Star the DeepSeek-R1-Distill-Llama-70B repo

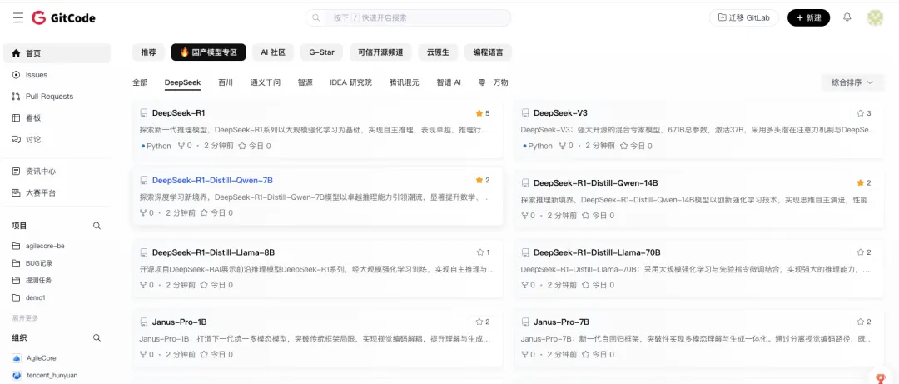coord(860,252)
